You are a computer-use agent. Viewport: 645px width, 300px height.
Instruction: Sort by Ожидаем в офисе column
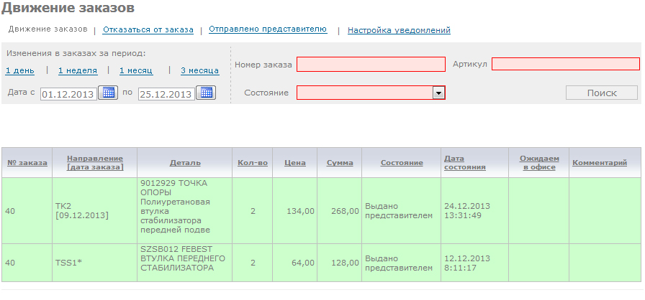coord(538,162)
